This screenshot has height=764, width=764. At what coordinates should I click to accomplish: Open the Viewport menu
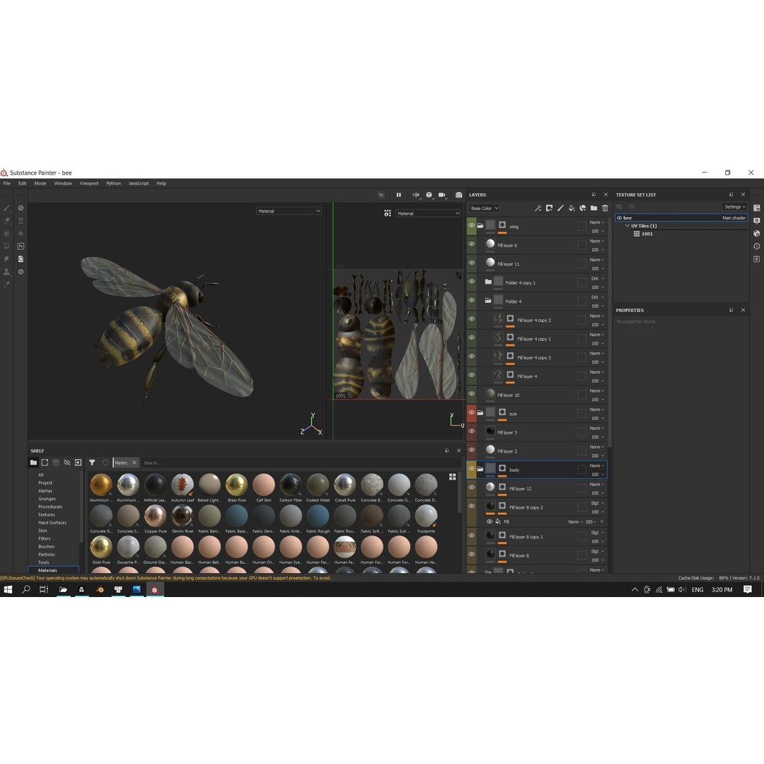(89, 183)
